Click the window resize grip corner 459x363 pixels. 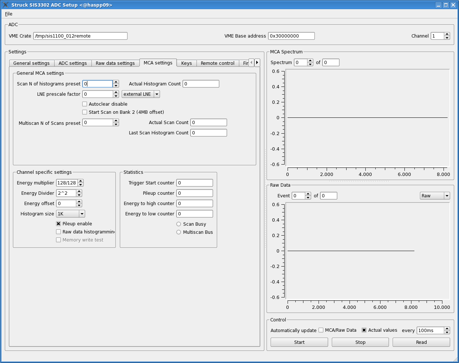[x=455, y=359]
